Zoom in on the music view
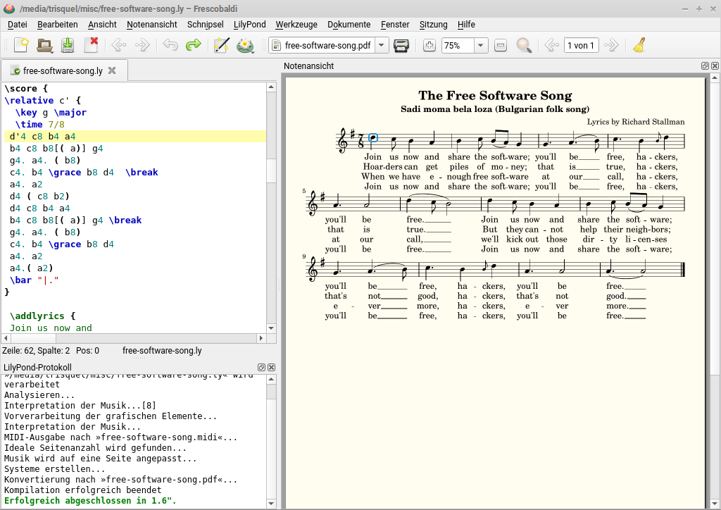 (429, 45)
